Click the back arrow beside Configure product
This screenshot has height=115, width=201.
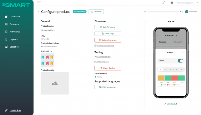pos(39,12)
